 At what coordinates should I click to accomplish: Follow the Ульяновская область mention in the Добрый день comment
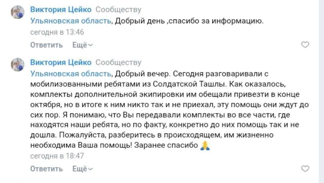coord(71,21)
